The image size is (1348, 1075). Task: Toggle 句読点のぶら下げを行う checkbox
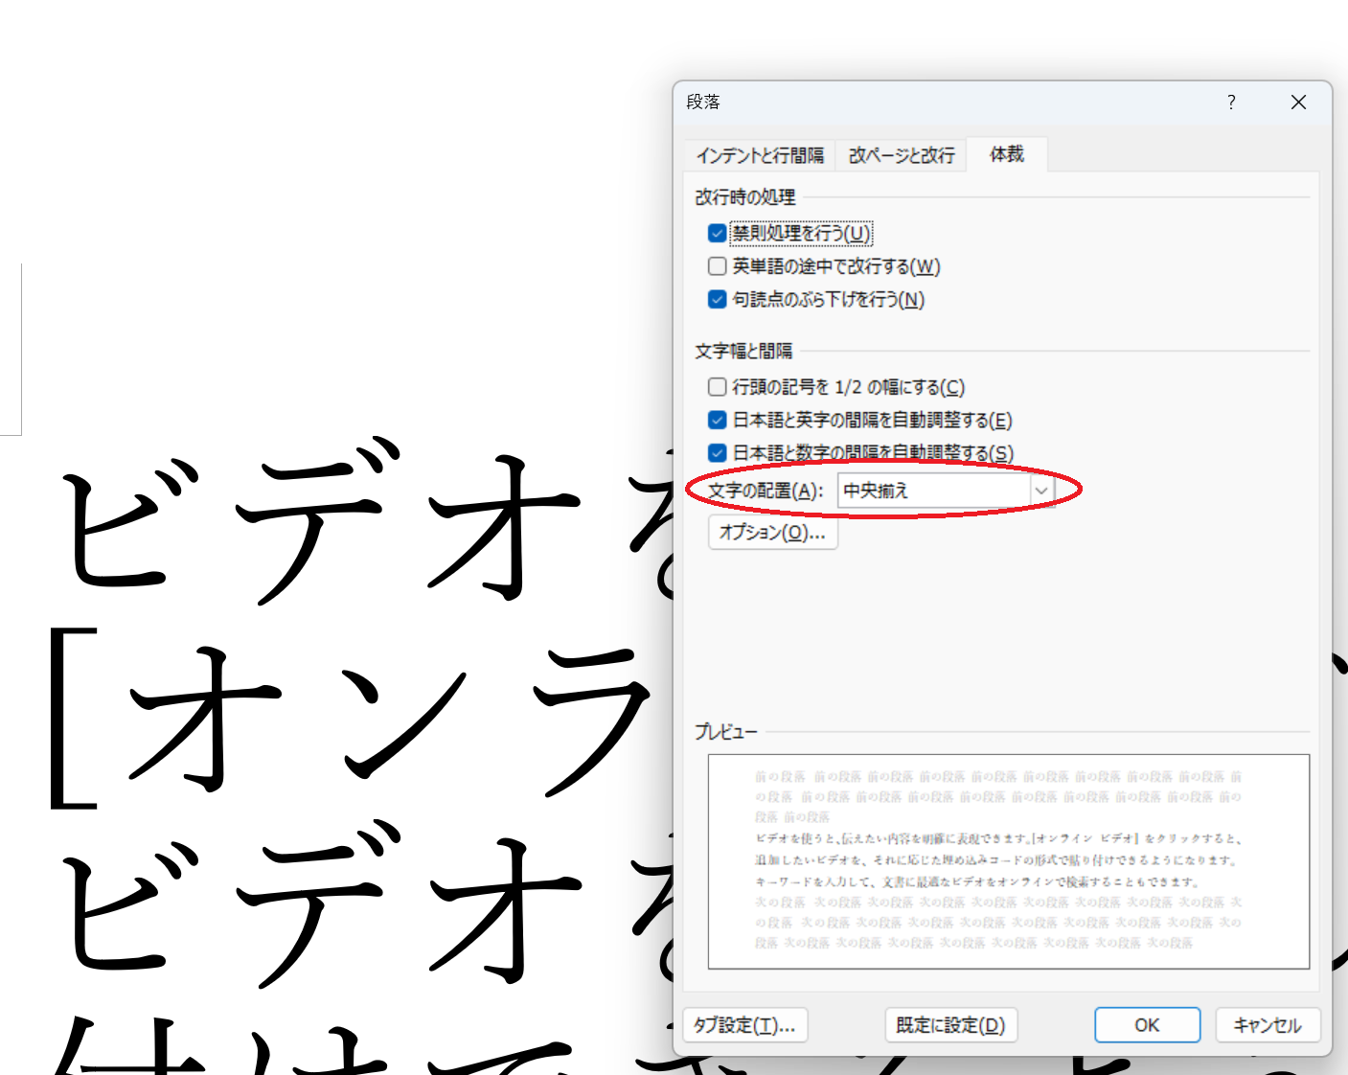tap(717, 299)
